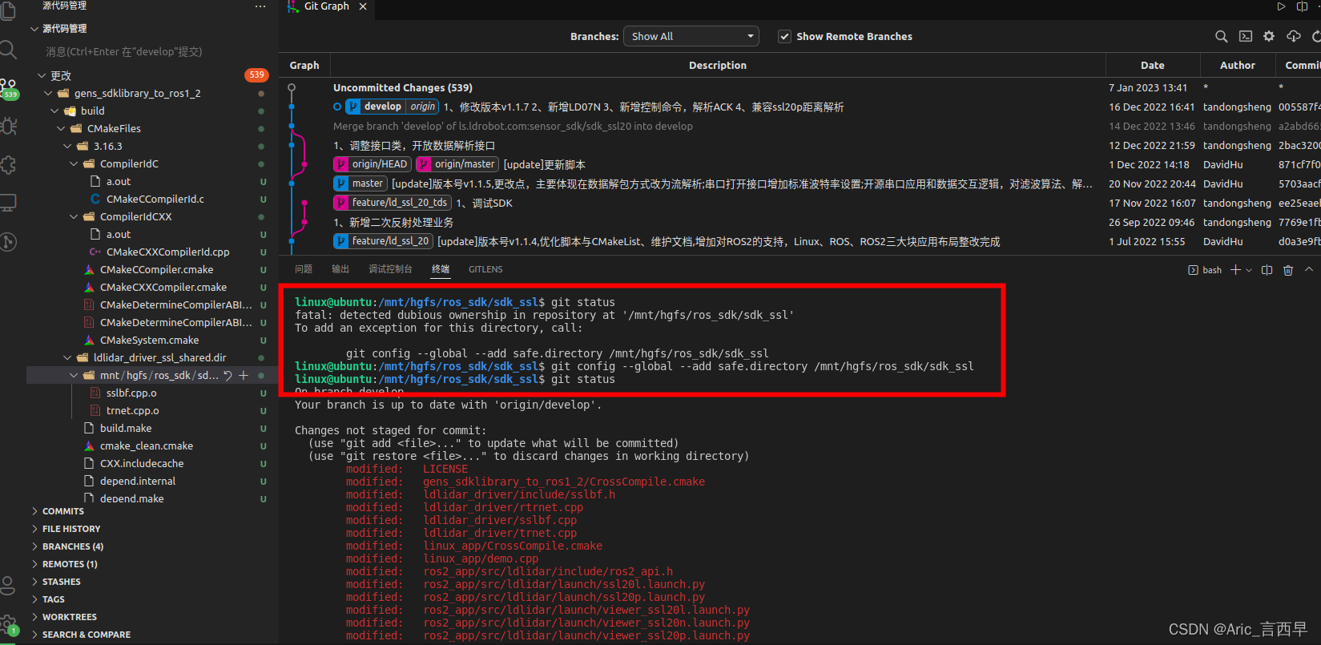This screenshot has height=645, width=1321.
Task: Toggle Show Remote Branches checkbox
Action: pos(784,36)
